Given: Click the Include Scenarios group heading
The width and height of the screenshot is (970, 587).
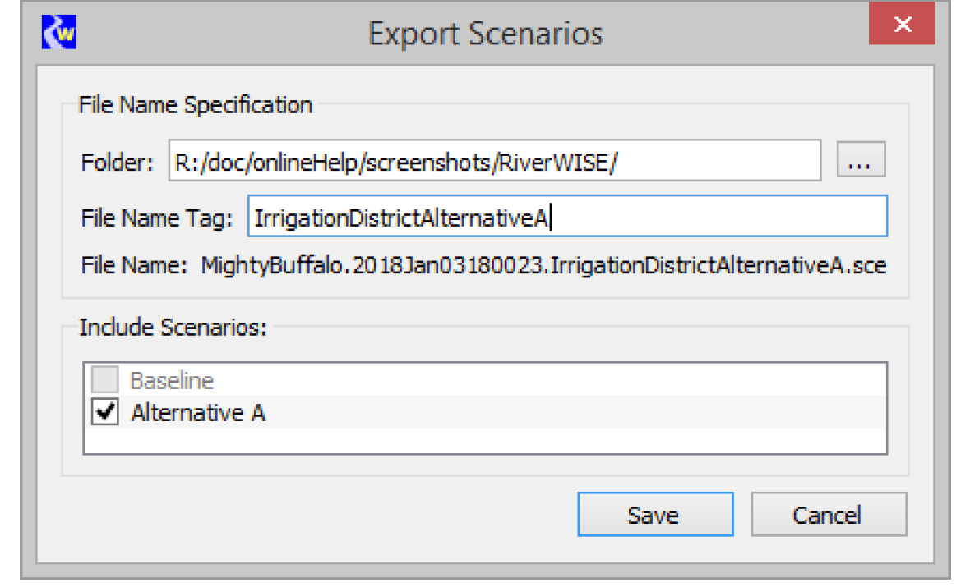Looking at the screenshot, I should [173, 328].
